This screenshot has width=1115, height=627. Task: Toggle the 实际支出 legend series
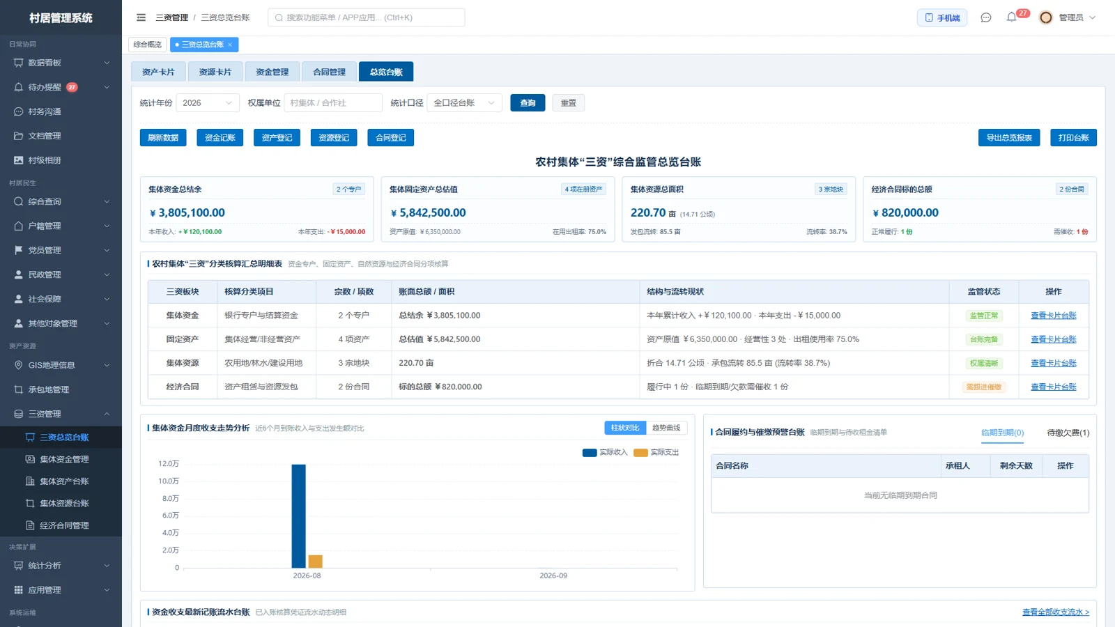click(x=656, y=452)
